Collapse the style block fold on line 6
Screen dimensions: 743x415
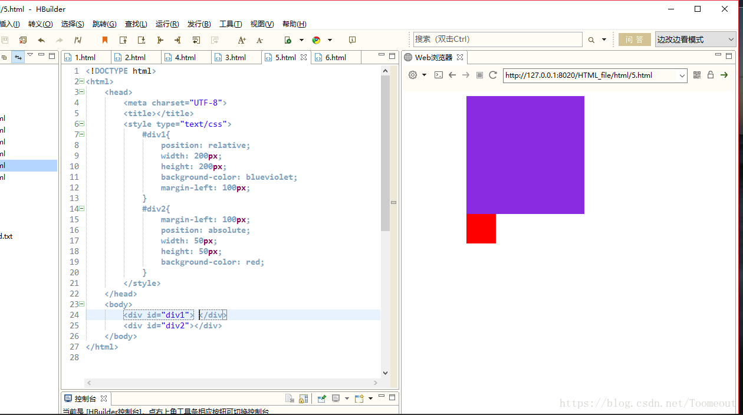pyautogui.click(x=81, y=124)
